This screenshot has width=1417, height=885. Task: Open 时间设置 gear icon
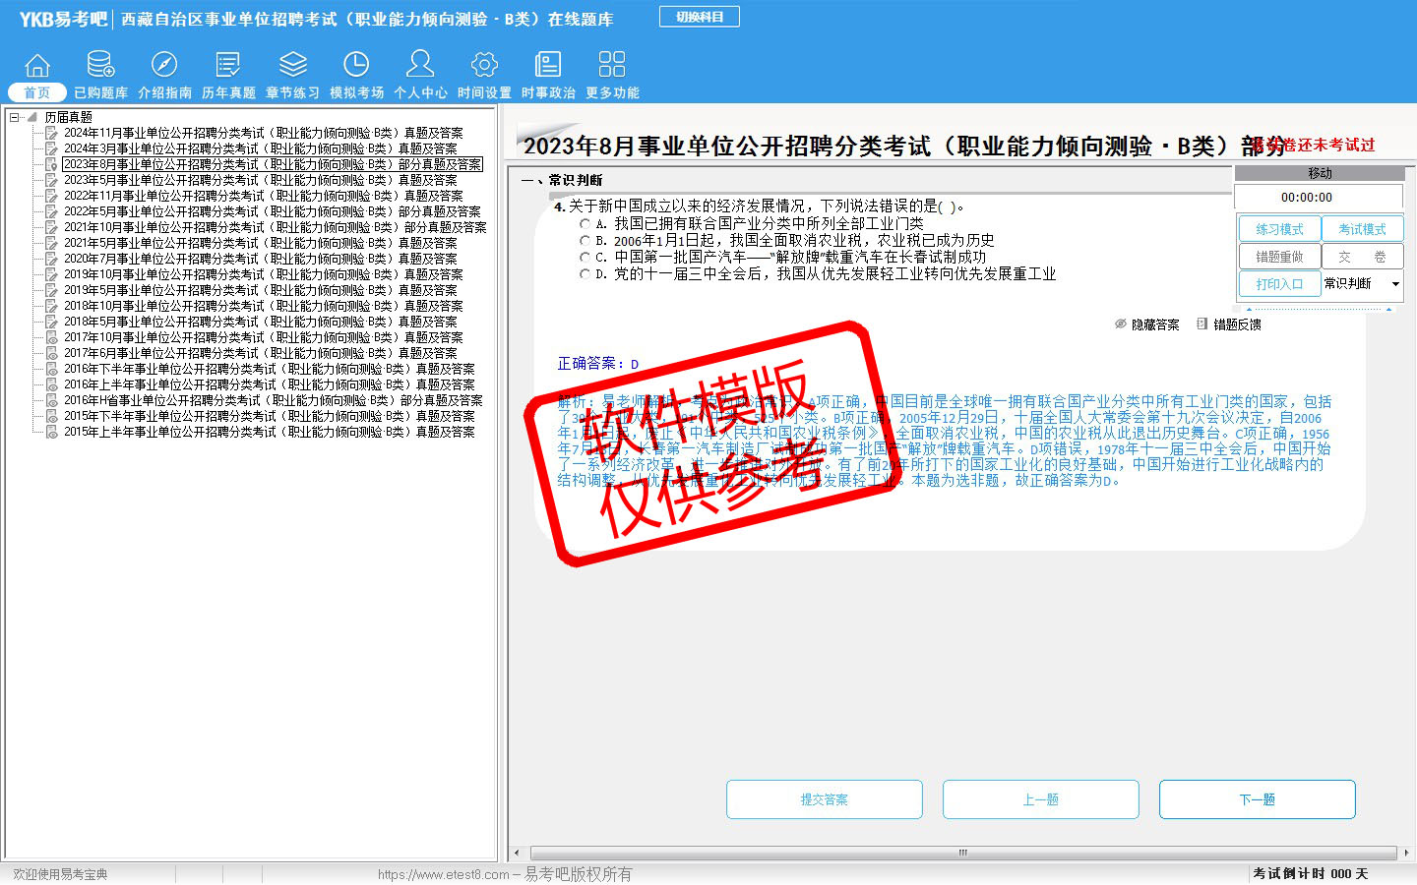coord(484,66)
